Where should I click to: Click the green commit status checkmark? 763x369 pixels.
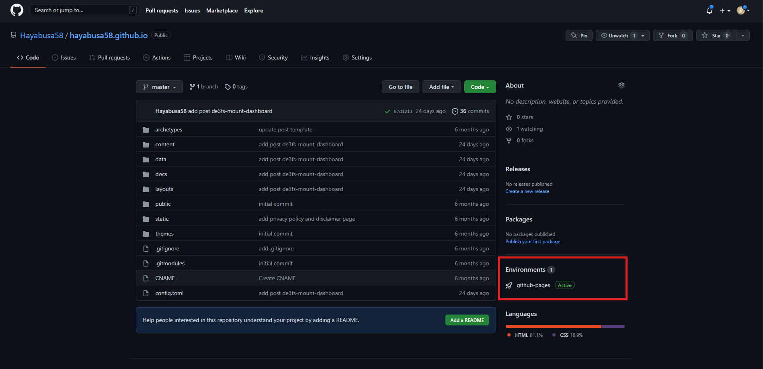coord(388,111)
